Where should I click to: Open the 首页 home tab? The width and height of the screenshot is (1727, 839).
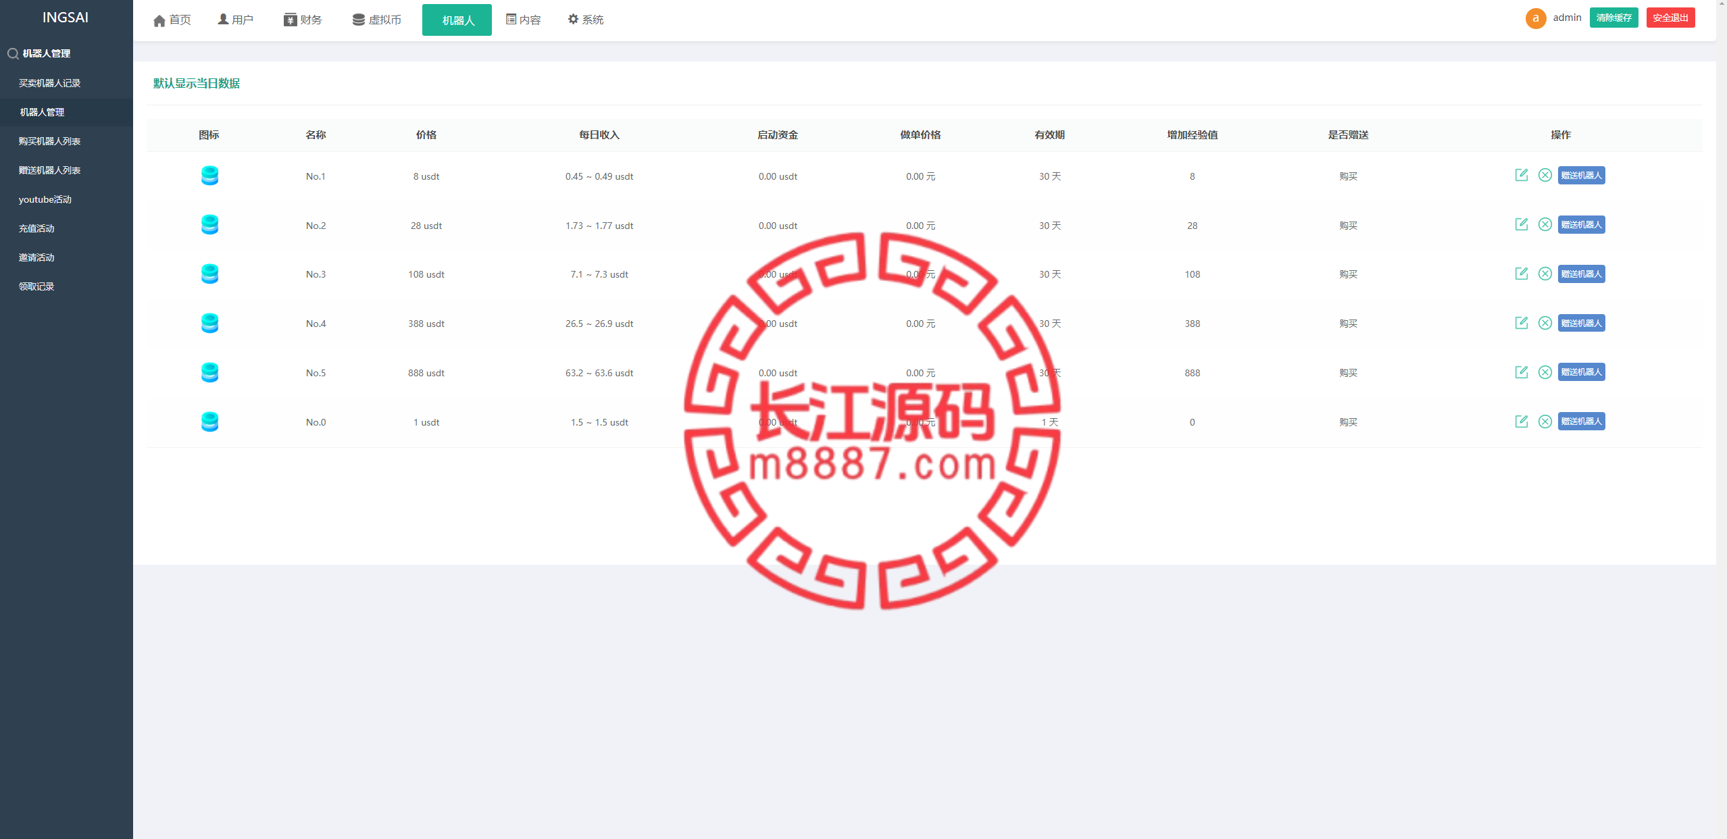point(172,20)
